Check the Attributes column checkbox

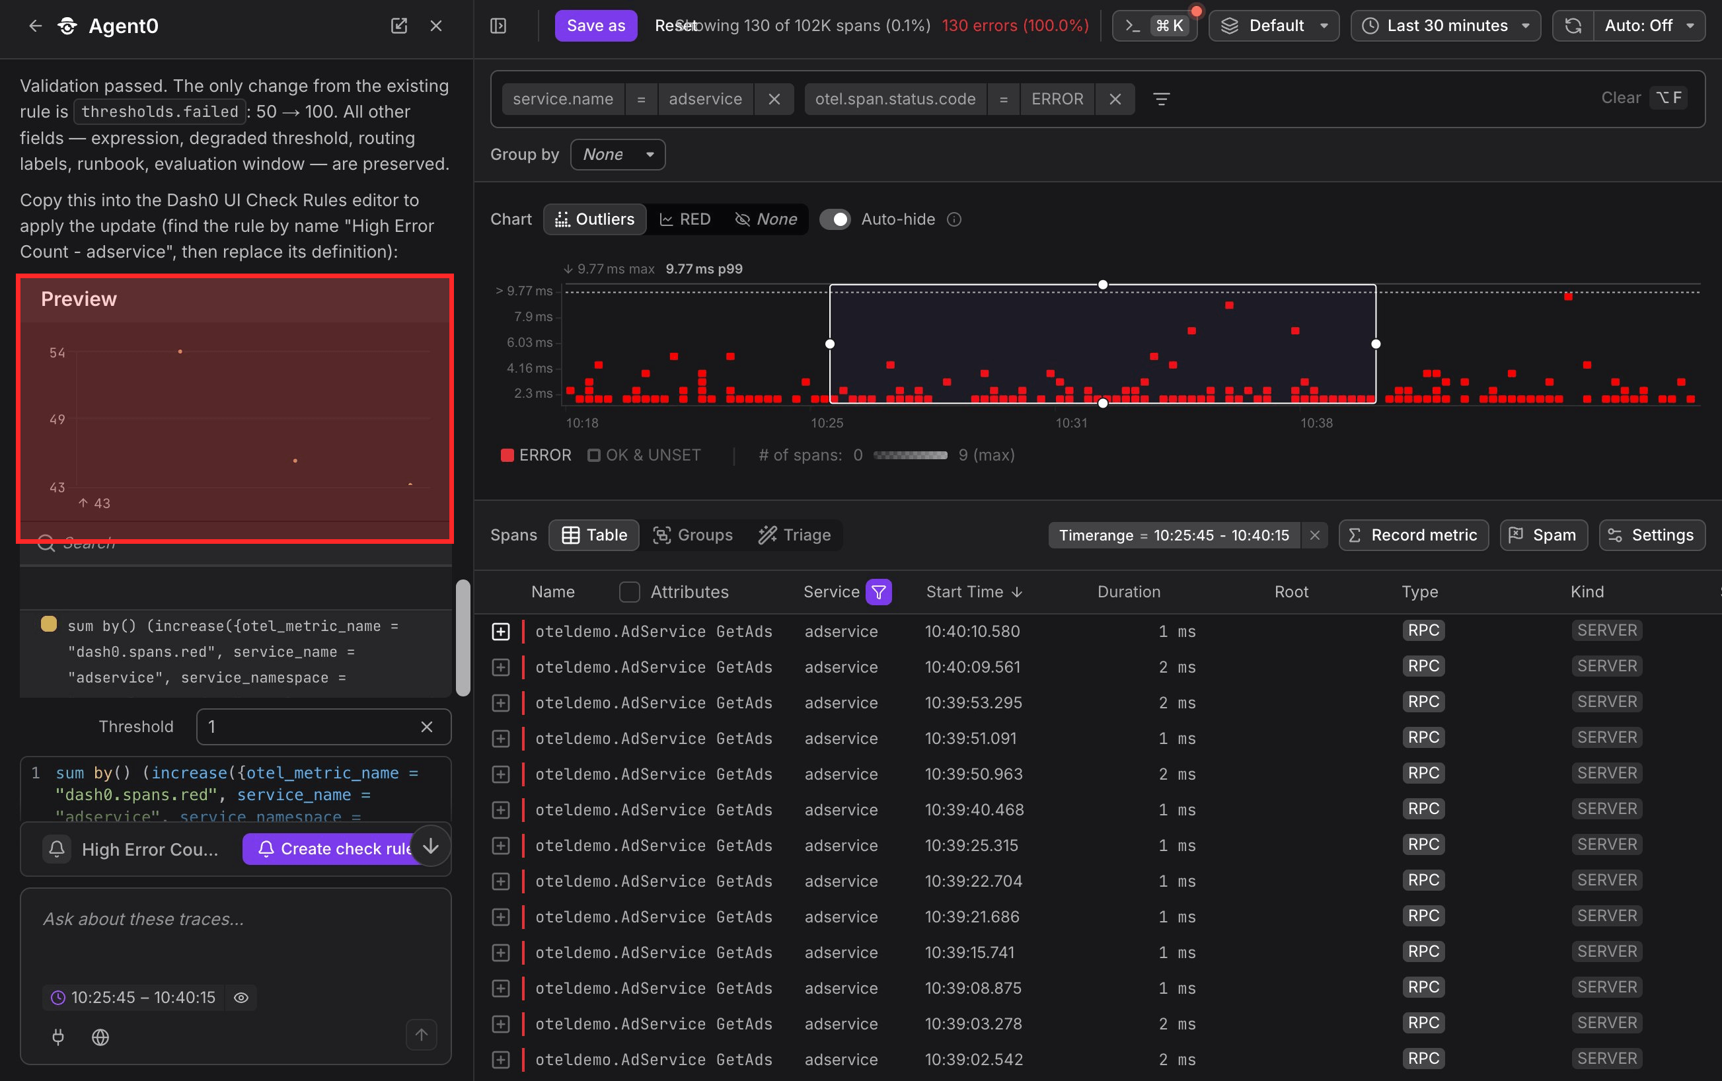coord(629,592)
